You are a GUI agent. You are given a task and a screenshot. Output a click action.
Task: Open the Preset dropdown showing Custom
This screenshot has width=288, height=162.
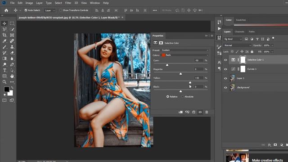184,50
